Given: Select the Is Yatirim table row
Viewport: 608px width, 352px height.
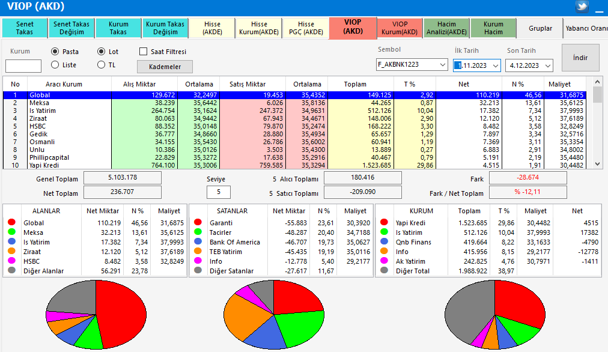Looking at the screenshot, I should (295, 111).
